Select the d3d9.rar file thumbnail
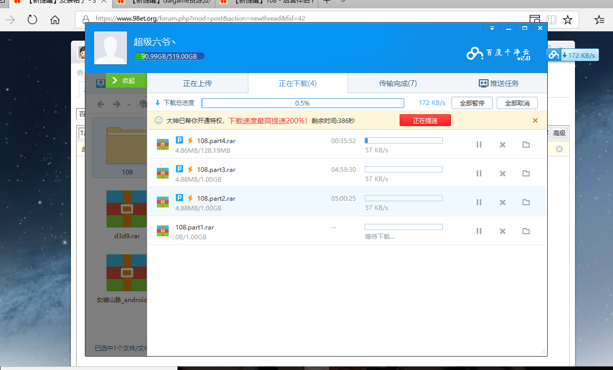 127,209
